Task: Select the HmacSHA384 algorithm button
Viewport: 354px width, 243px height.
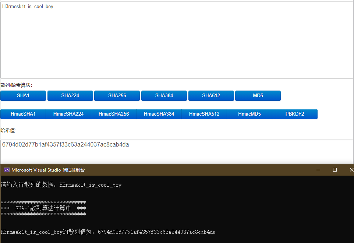Action: point(159,114)
